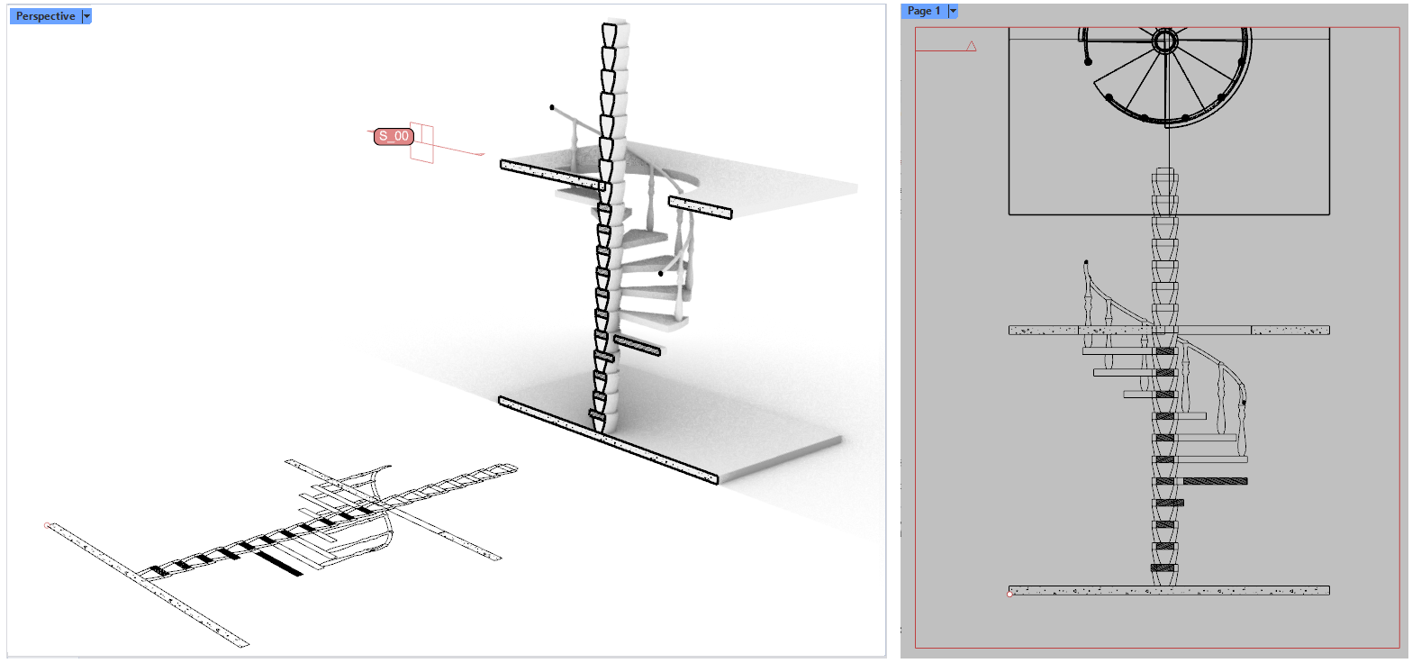Select the newel post top in layout section
The image size is (1412, 663).
[x=1086, y=263]
